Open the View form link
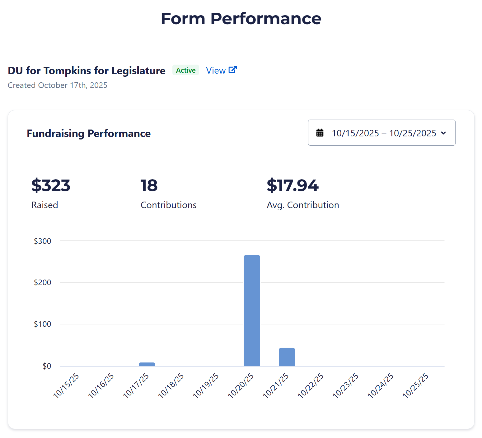 216,71
